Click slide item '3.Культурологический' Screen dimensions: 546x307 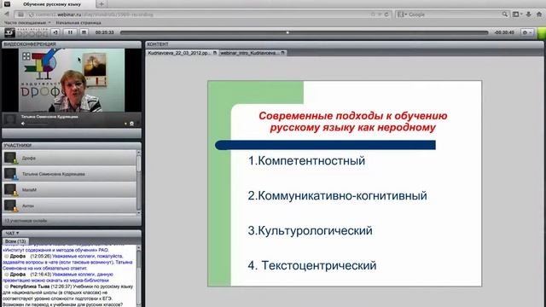310,231
